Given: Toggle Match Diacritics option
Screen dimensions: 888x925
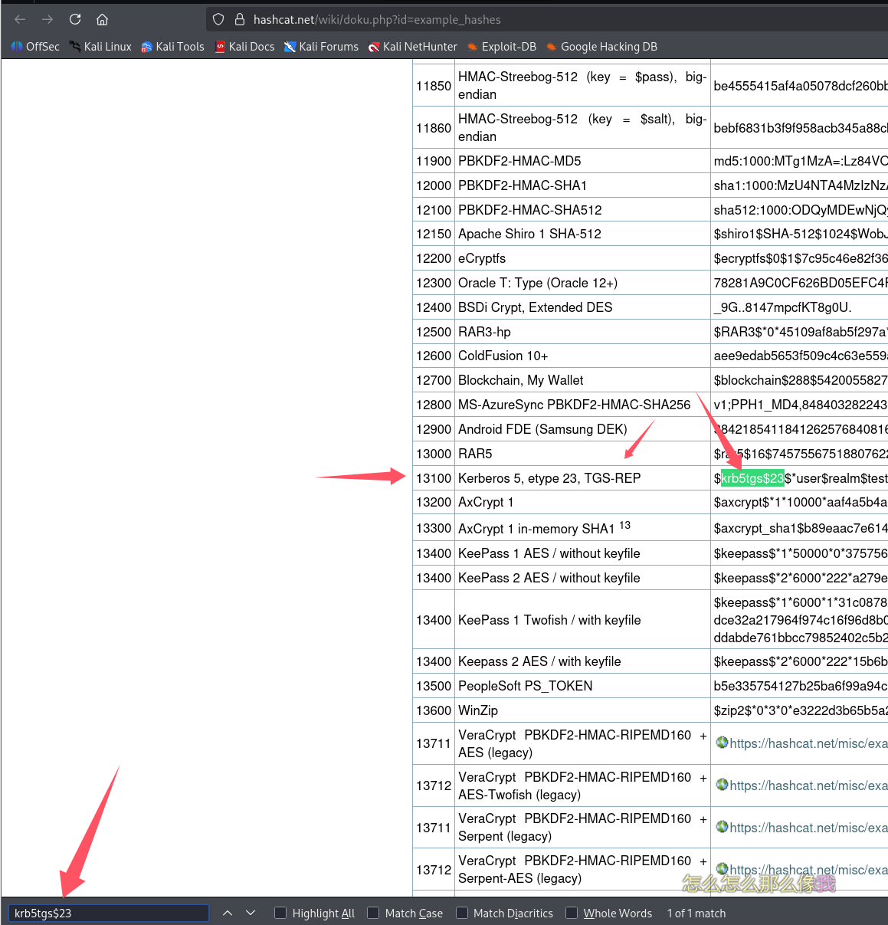Looking at the screenshot, I should (462, 913).
